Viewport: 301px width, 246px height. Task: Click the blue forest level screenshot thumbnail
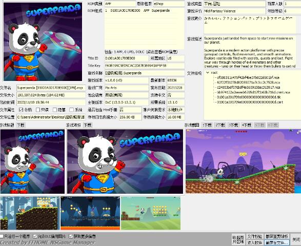tap(30, 213)
